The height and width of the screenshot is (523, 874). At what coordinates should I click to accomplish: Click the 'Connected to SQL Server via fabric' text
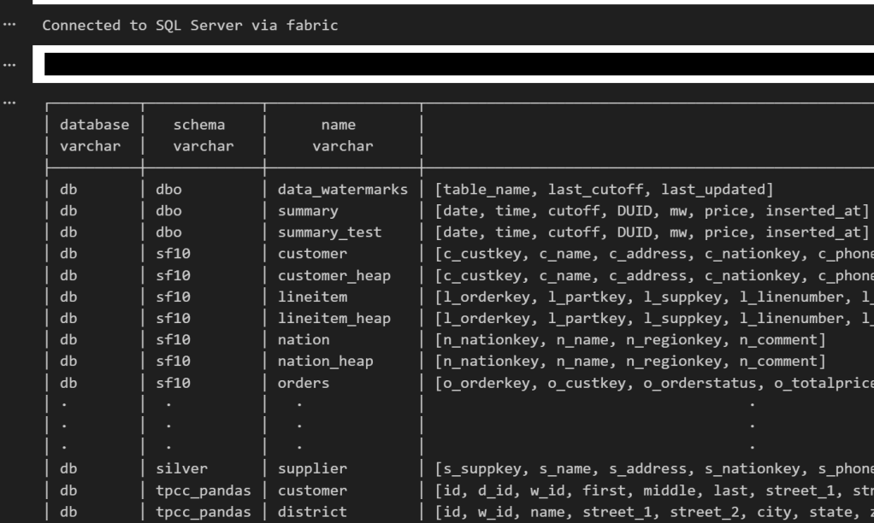tap(190, 26)
